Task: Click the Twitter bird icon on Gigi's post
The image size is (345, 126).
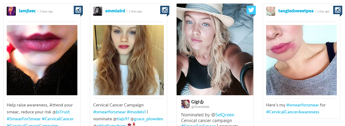Action: 251,10
